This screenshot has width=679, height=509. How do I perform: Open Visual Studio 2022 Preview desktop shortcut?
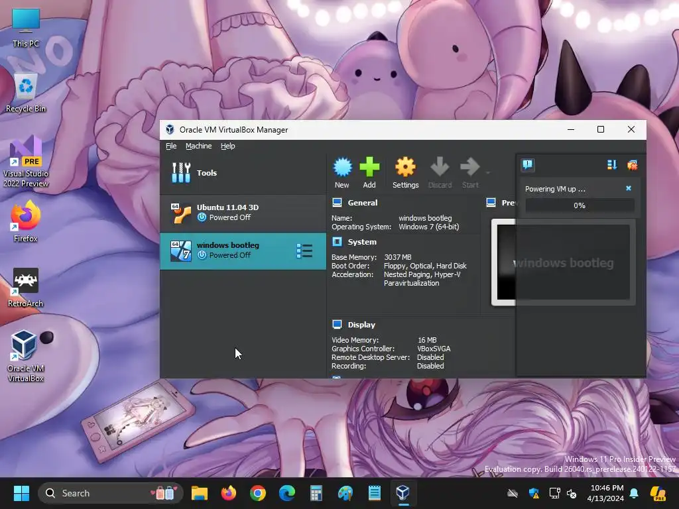(x=26, y=162)
